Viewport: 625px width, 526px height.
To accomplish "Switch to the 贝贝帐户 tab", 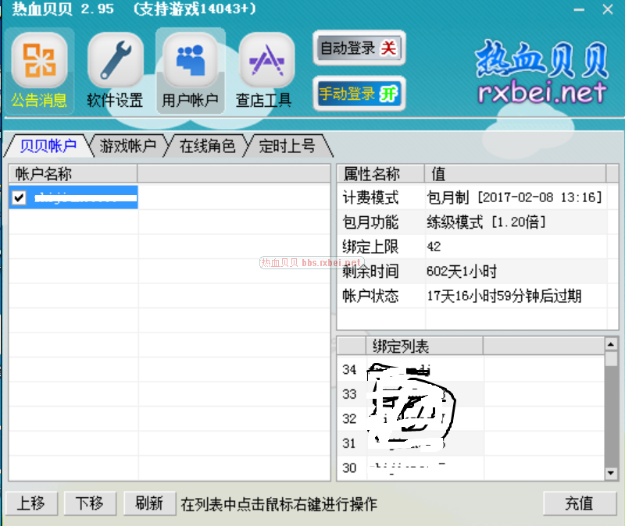I will [x=48, y=146].
